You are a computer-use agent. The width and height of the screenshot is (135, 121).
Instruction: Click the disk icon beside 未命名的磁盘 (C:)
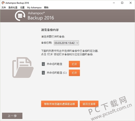[x=43, y=73]
